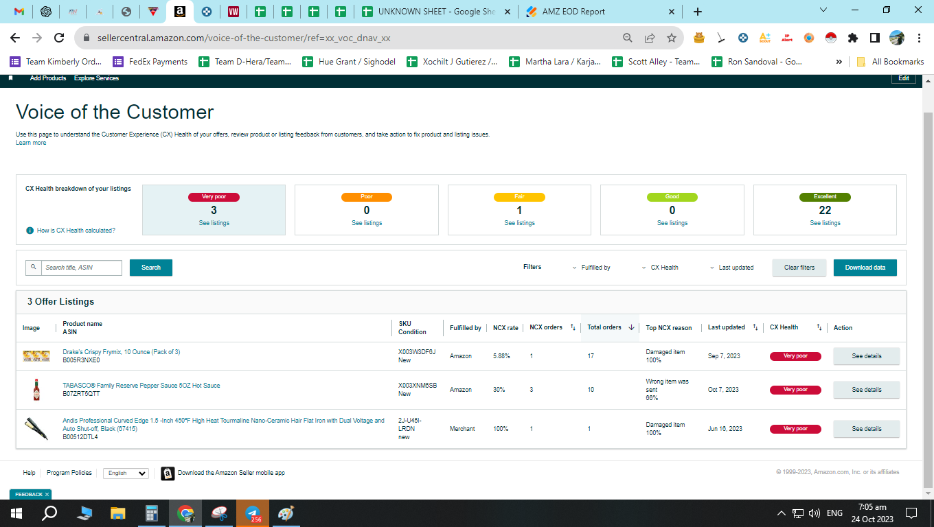Open the Chrome three-dot menu
This screenshot has width=934, height=527.
[x=919, y=38]
